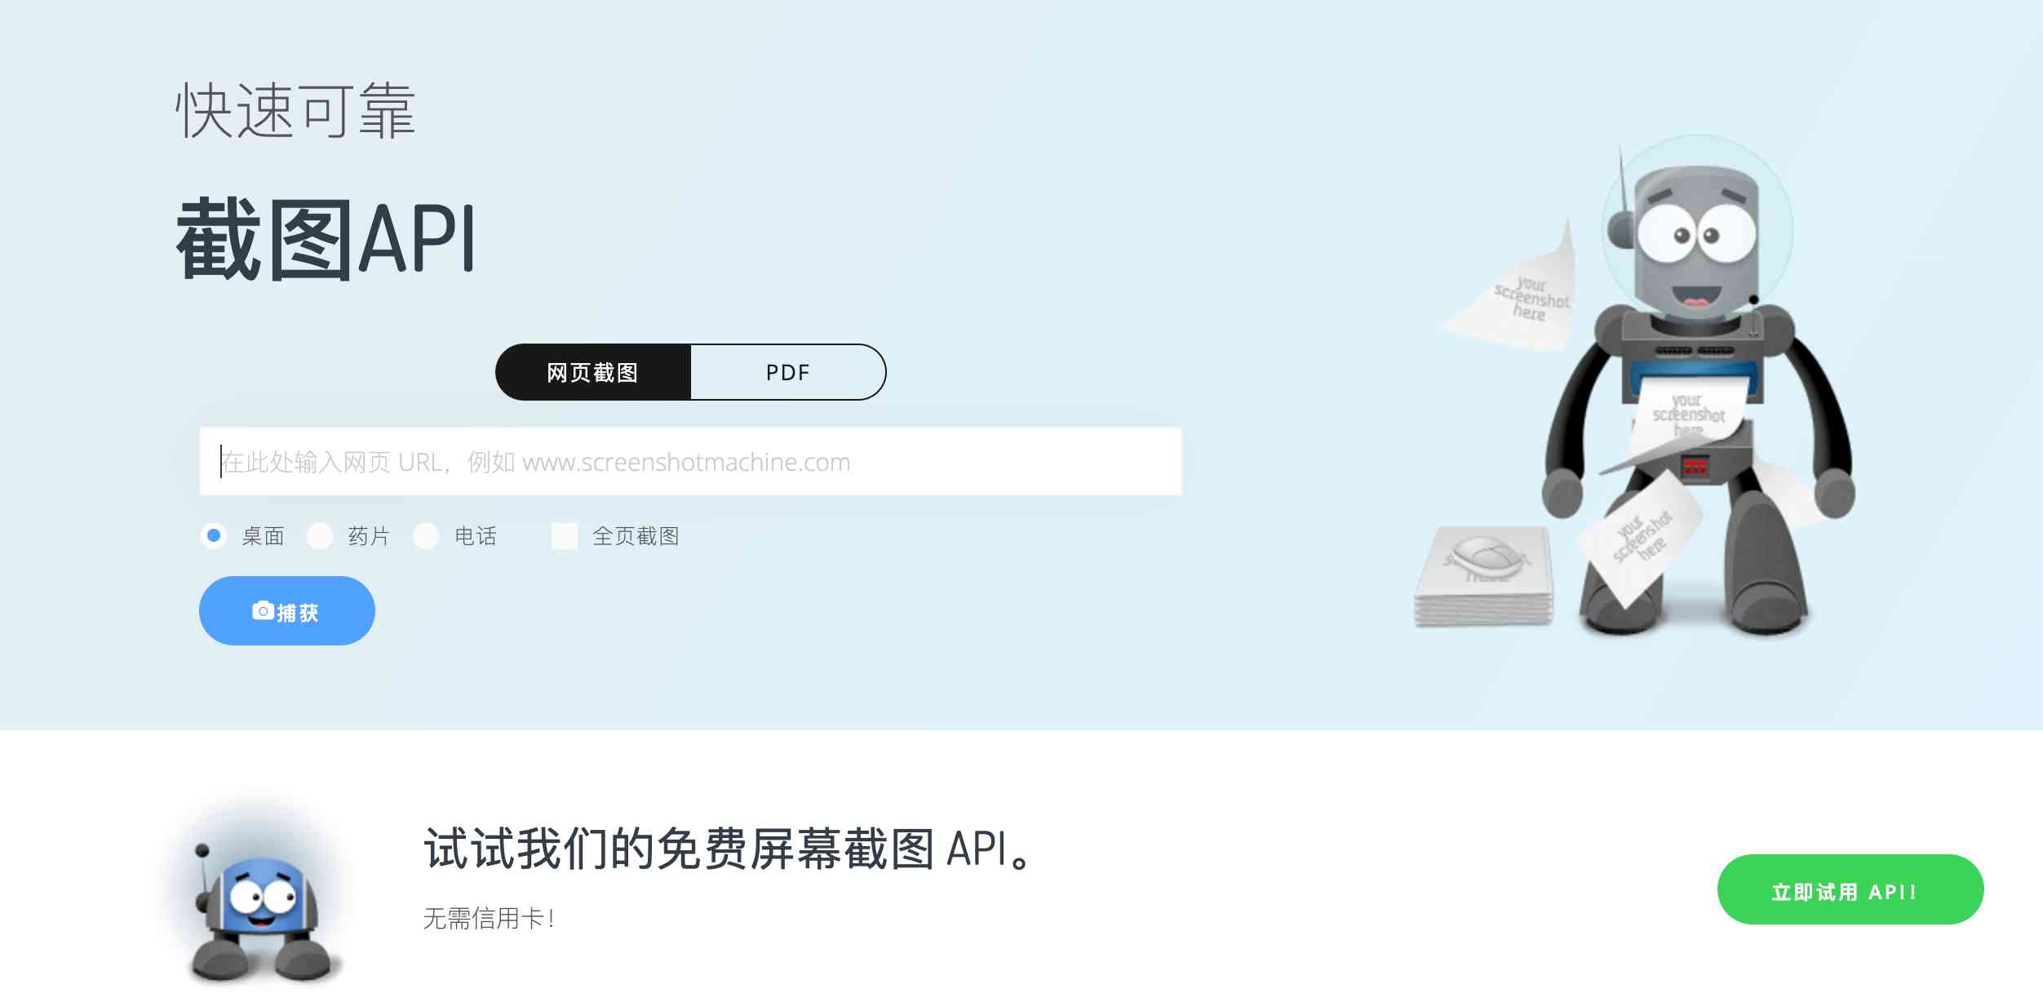Click the blue 捕获 button

tap(287, 610)
